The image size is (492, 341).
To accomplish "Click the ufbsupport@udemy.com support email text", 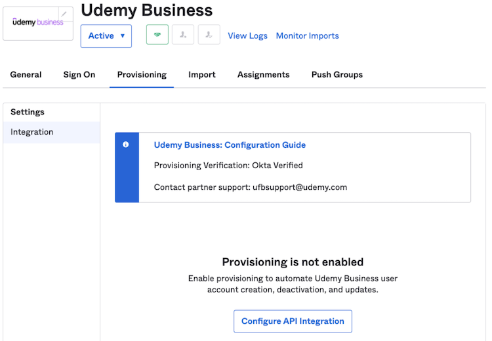I will (x=300, y=187).
